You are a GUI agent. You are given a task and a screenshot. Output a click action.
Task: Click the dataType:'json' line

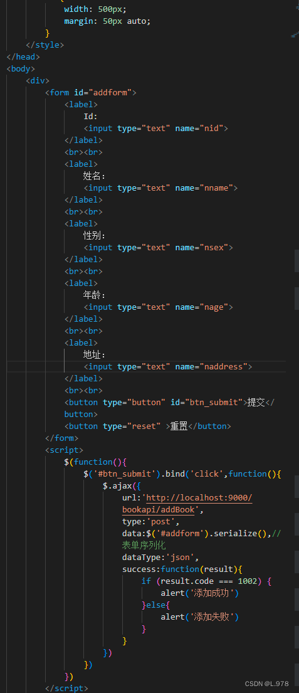(x=160, y=558)
